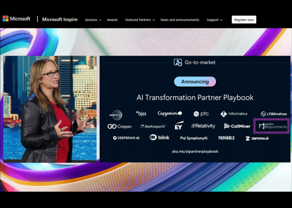The width and height of the screenshot is (292, 208).
Task: Click the Relativity logo
Action: point(204,126)
